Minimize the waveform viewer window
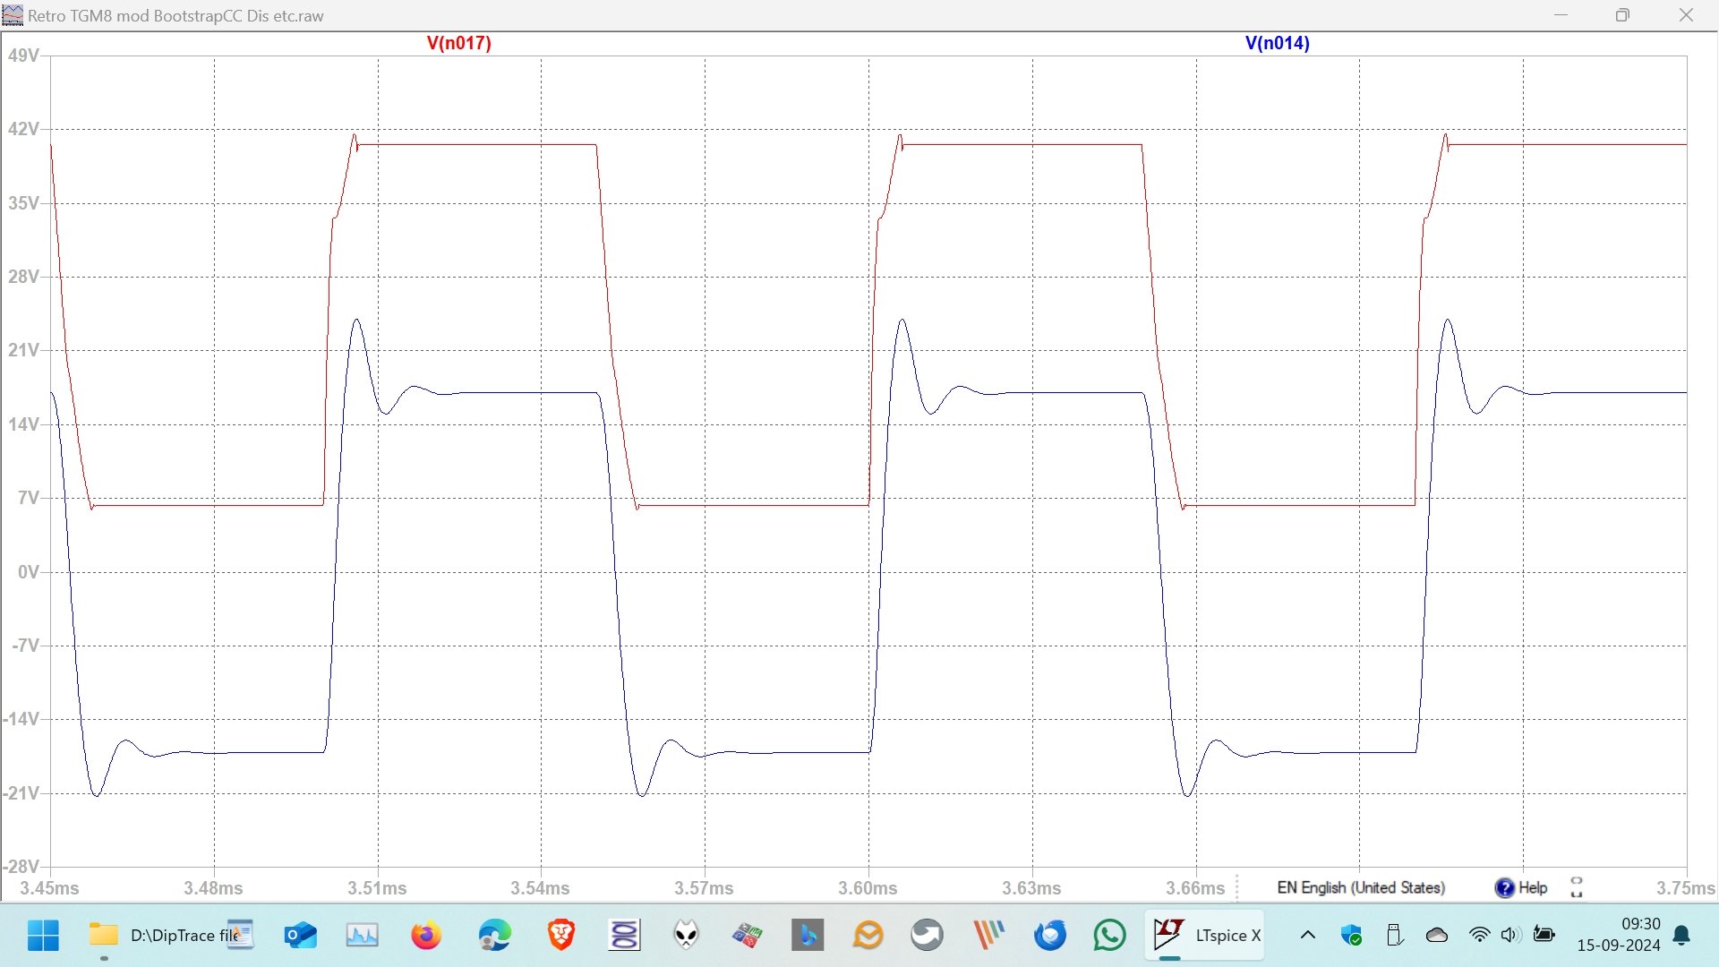Viewport: 1719px width, 967px height. pyautogui.click(x=1561, y=15)
